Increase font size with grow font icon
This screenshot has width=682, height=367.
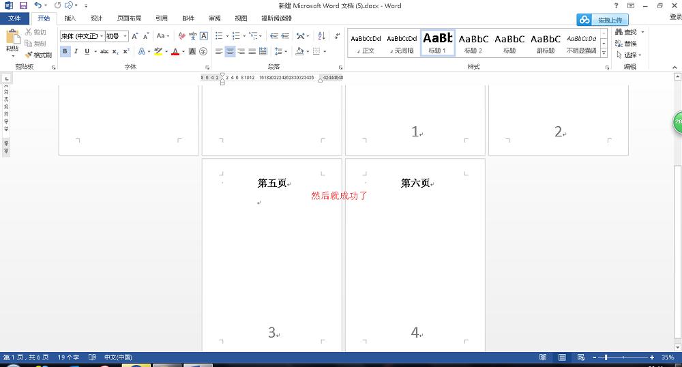[135, 36]
